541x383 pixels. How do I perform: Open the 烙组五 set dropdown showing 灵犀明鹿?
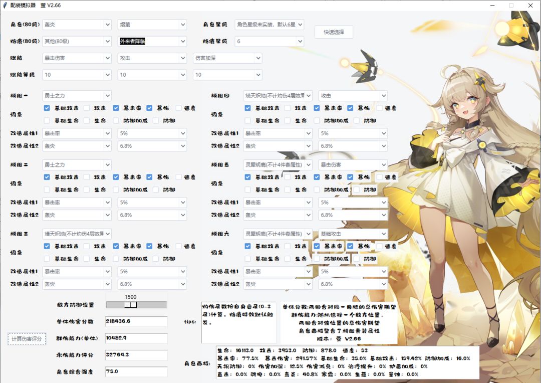[278, 165]
